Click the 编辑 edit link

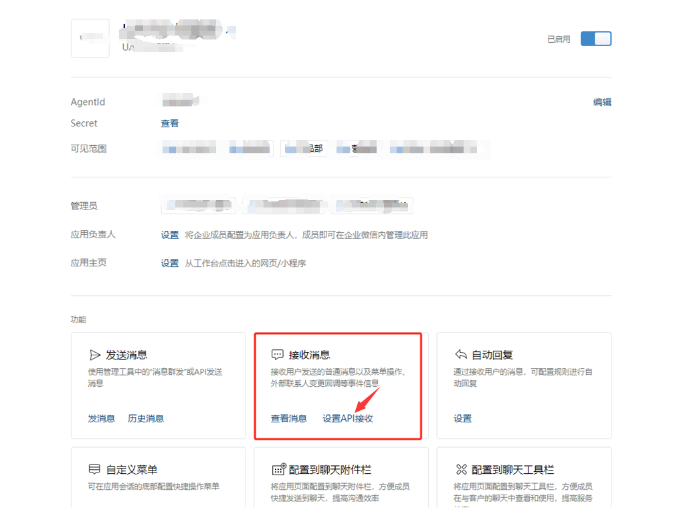pyautogui.click(x=602, y=102)
